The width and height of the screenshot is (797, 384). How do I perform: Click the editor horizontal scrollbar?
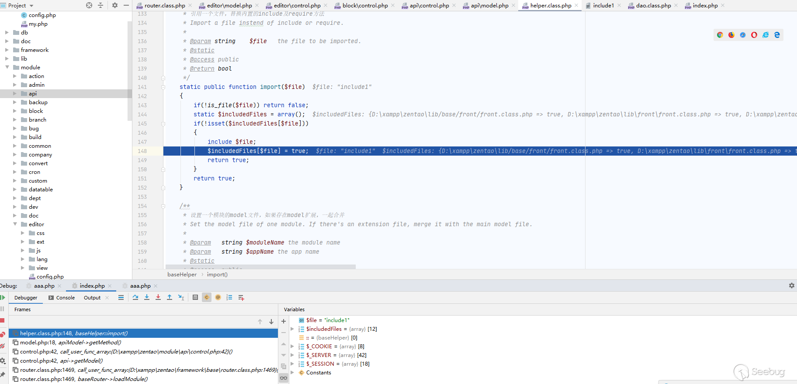tap(260, 267)
